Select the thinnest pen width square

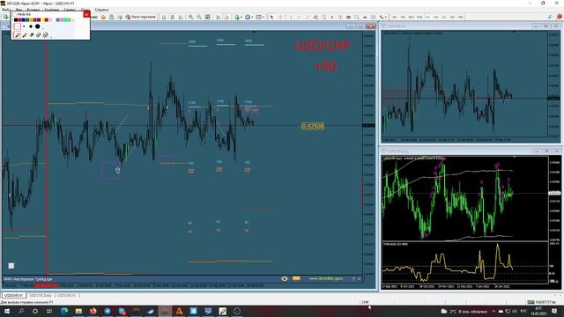pos(18,26)
